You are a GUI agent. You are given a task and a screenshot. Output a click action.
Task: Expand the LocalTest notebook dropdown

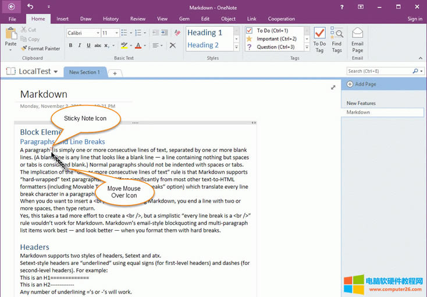(55, 72)
